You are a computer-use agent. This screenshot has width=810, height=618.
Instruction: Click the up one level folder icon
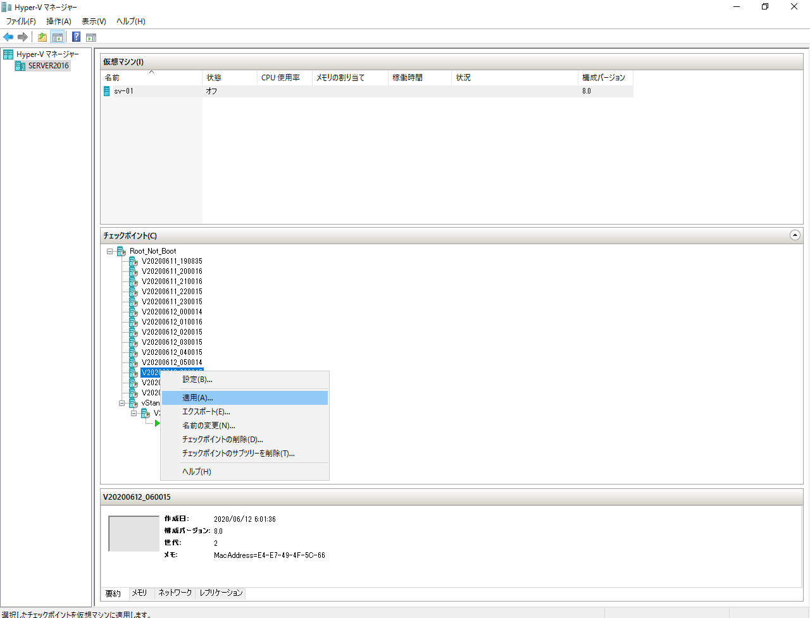42,37
